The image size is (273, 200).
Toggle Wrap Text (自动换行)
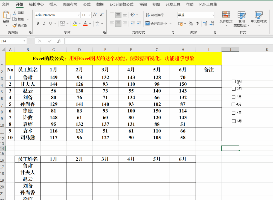pos(155,15)
